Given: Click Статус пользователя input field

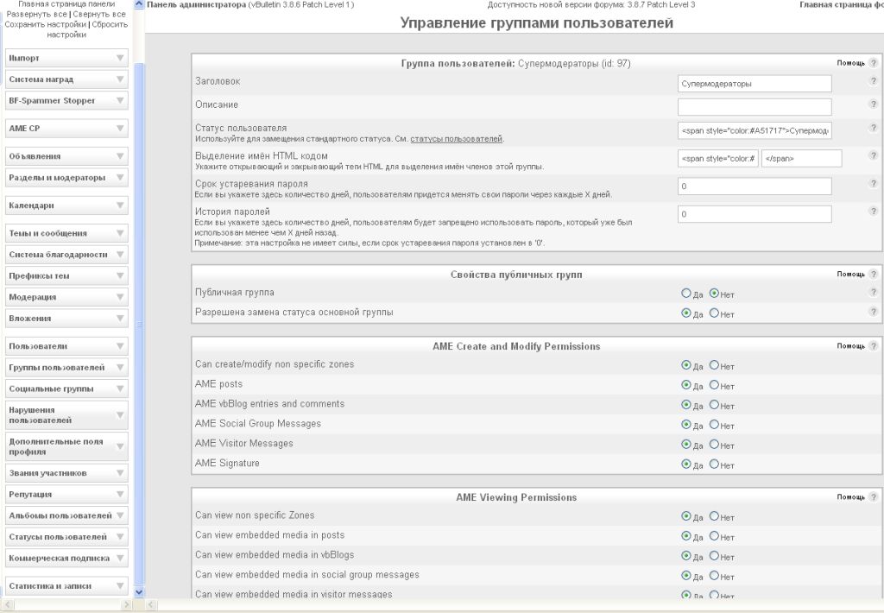Looking at the screenshot, I should 755,130.
